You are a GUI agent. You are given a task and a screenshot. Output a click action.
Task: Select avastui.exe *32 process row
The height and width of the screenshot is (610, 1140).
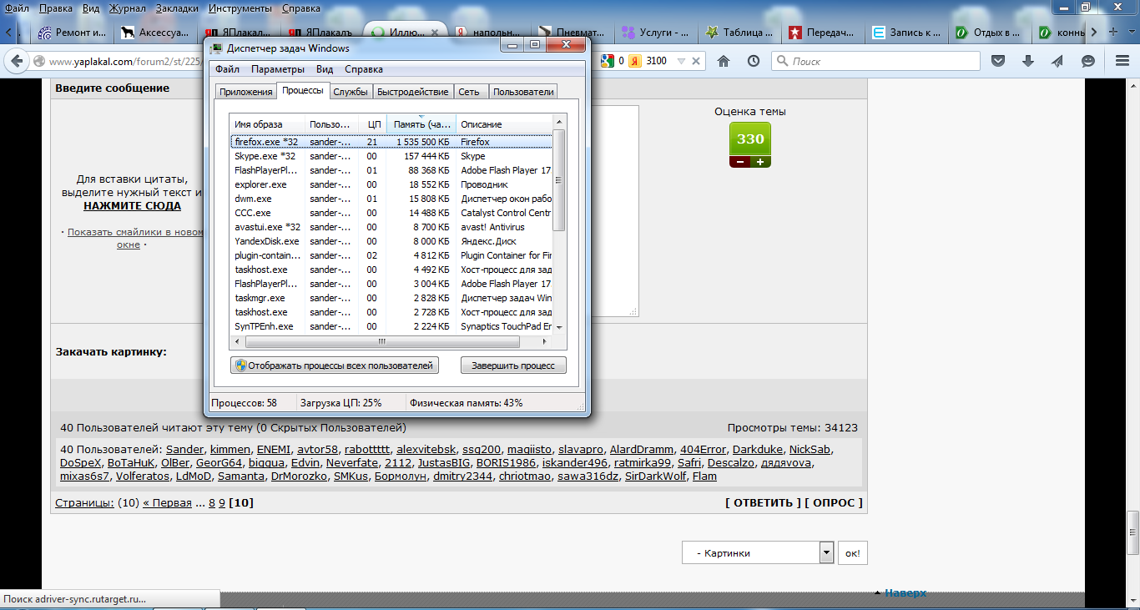(x=391, y=227)
